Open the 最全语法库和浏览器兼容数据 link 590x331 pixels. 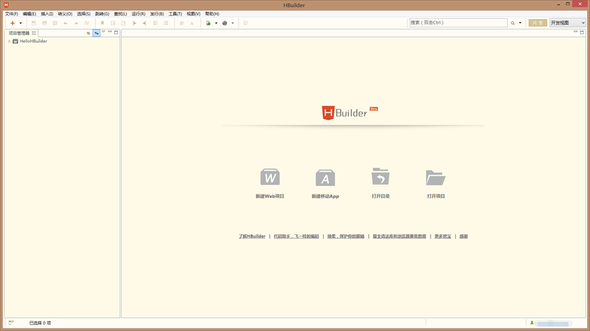click(399, 236)
